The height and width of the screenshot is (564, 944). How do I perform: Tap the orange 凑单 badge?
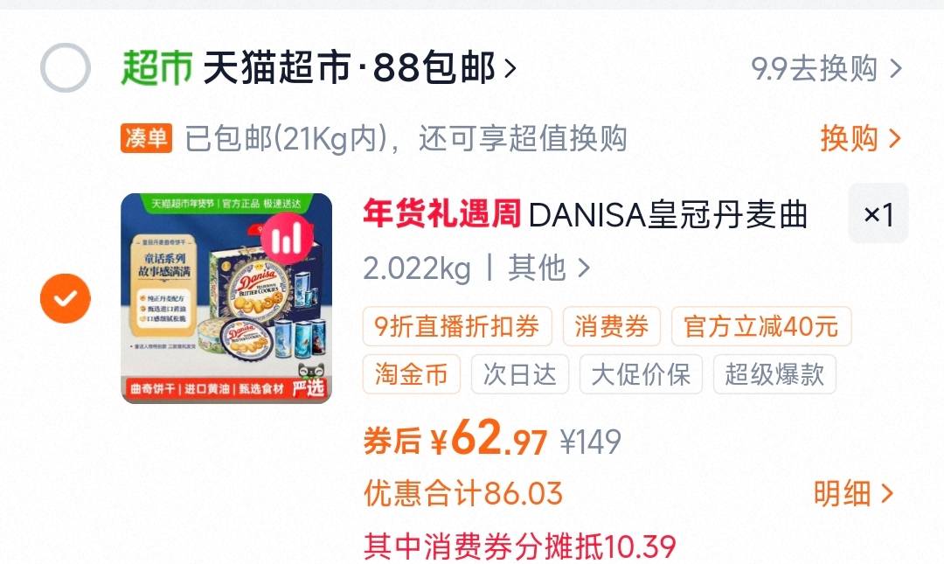tap(146, 138)
